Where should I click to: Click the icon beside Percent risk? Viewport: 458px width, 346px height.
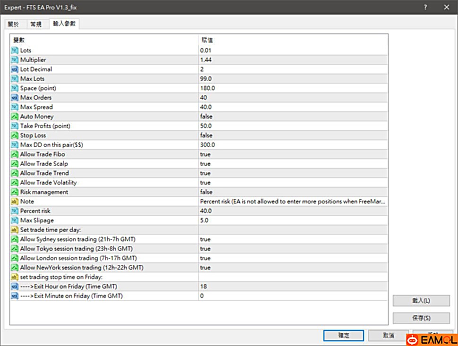click(x=15, y=211)
